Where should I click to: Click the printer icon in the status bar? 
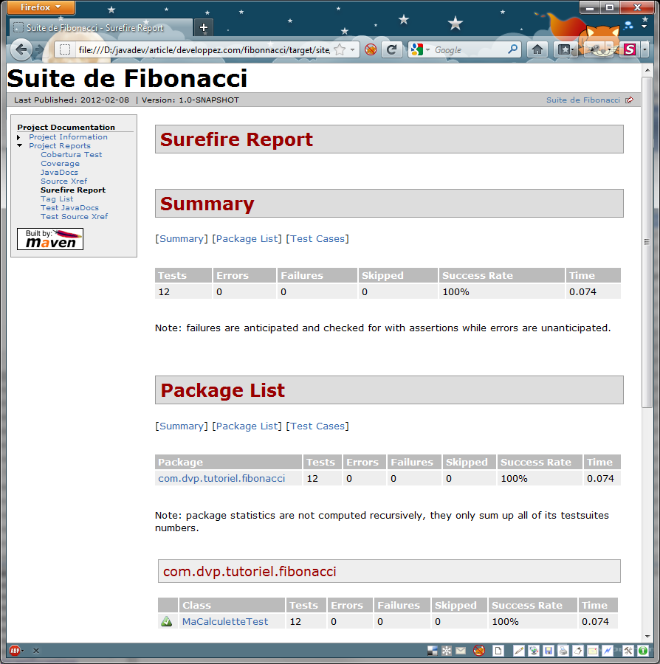[563, 651]
